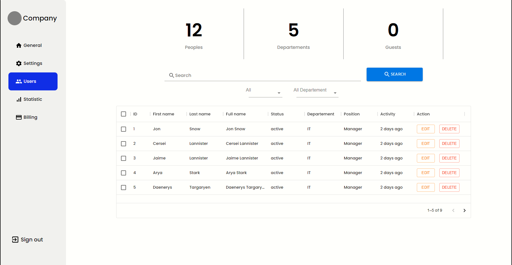The width and height of the screenshot is (512, 265).
Task: Click EDIT for Cersei Lannister
Action: tap(426, 144)
